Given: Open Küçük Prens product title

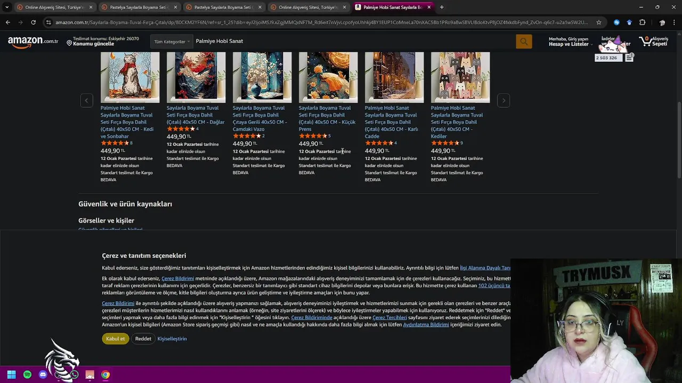Looking at the screenshot, I should coord(327,118).
